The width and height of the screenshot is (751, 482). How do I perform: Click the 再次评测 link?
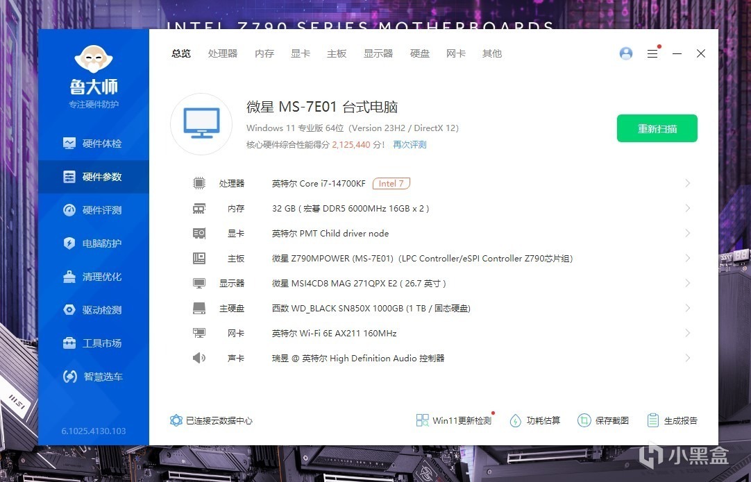click(410, 144)
